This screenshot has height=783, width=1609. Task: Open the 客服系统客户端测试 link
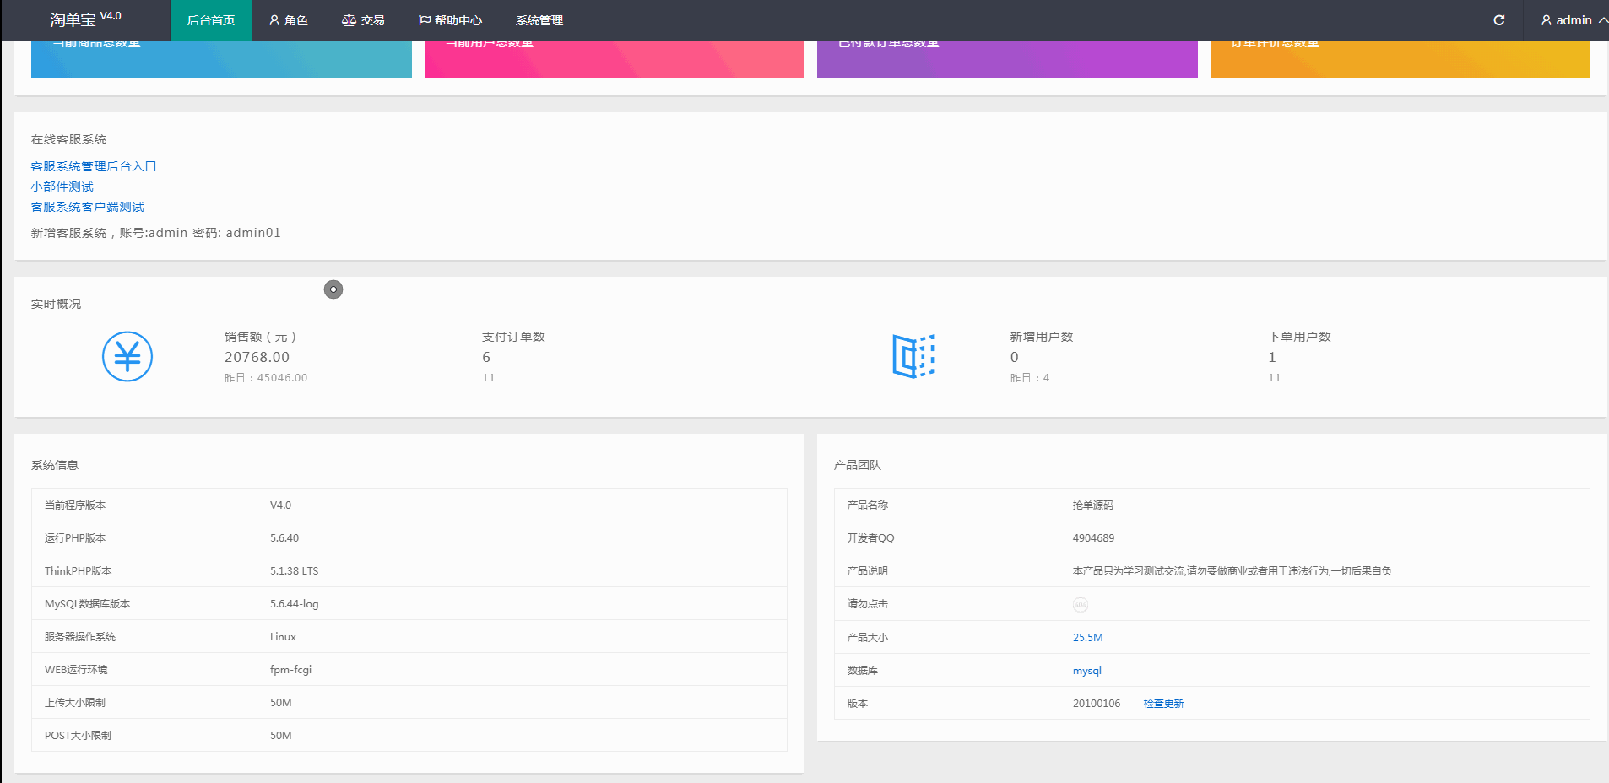(88, 207)
